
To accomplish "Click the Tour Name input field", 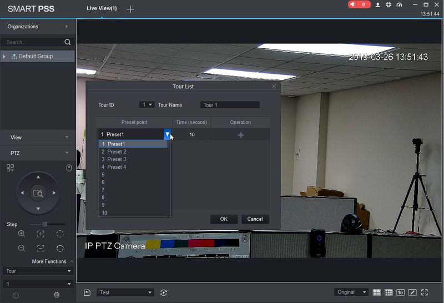I will 230,105.
